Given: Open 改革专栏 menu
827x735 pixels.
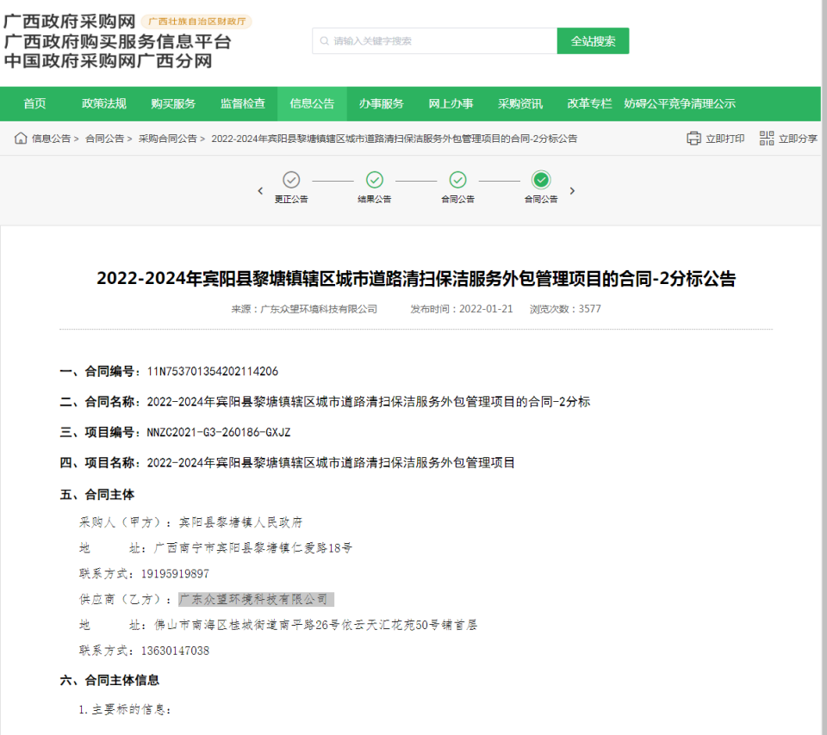Looking at the screenshot, I should tap(589, 104).
